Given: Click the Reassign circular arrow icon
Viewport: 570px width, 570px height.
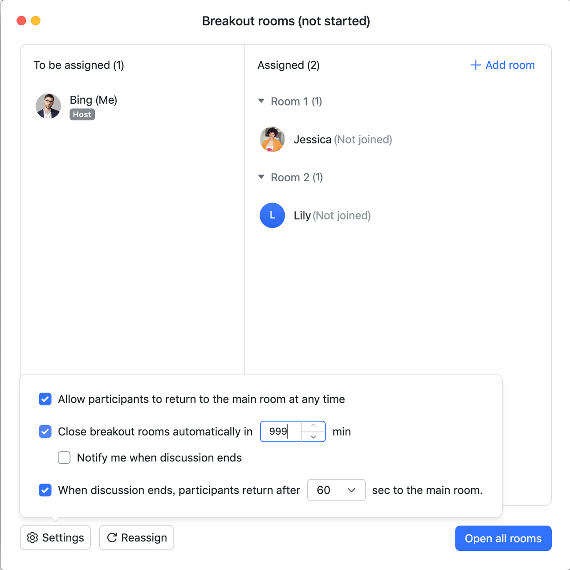Looking at the screenshot, I should pyautogui.click(x=112, y=537).
